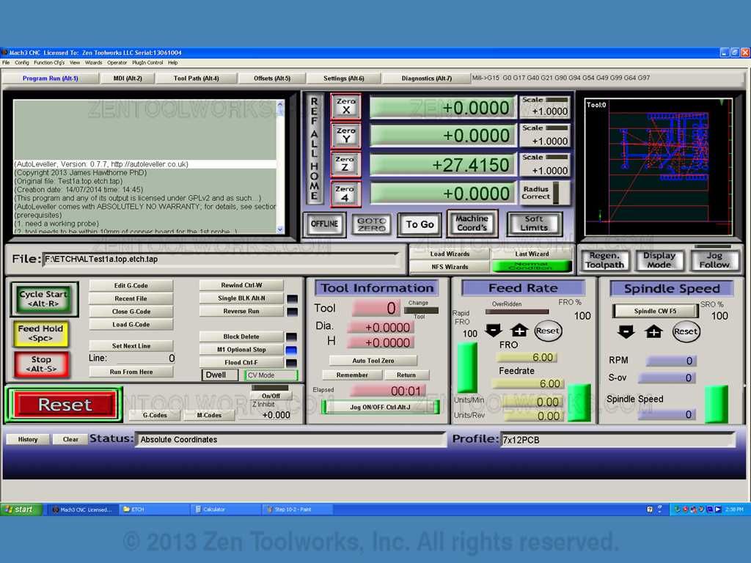The image size is (751, 563).
Task: Click the Windows start button
Action: click(x=21, y=509)
